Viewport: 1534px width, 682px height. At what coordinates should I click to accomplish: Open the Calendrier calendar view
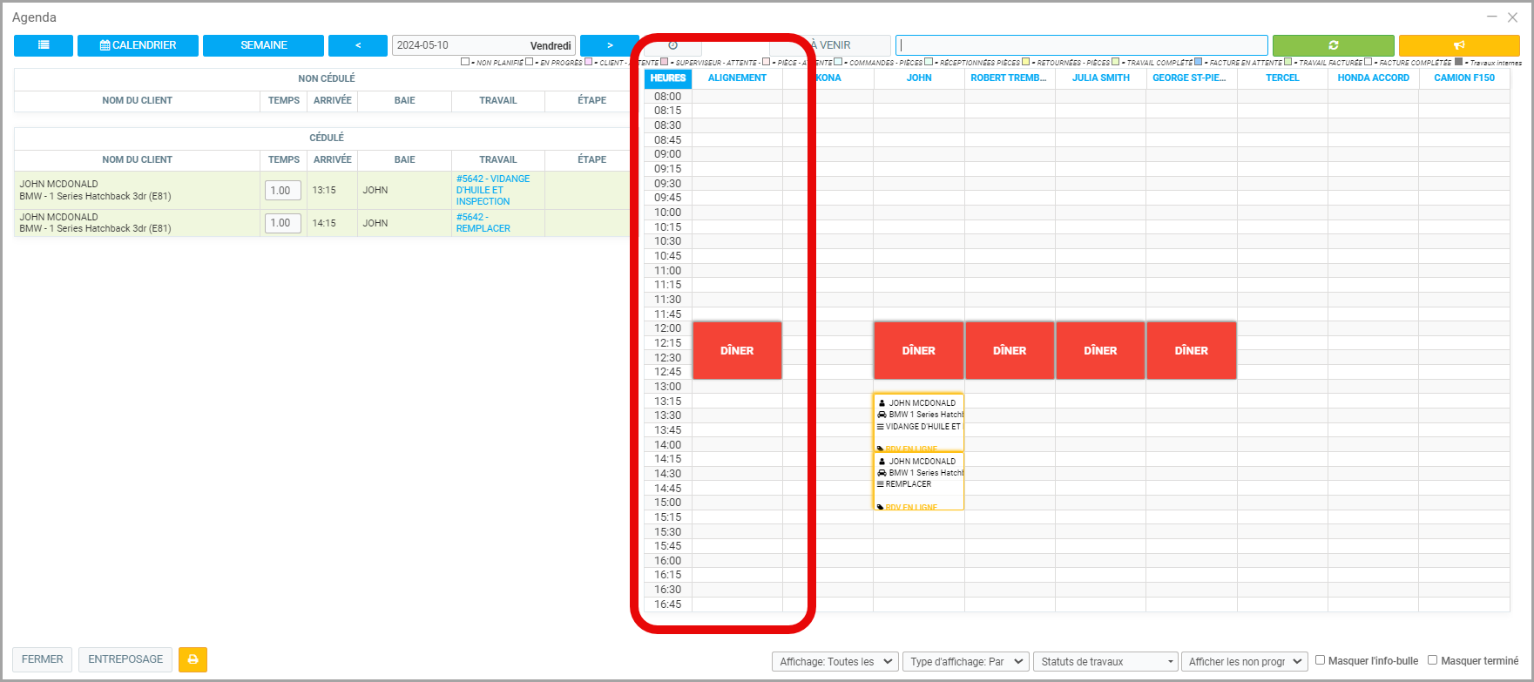pyautogui.click(x=138, y=45)
